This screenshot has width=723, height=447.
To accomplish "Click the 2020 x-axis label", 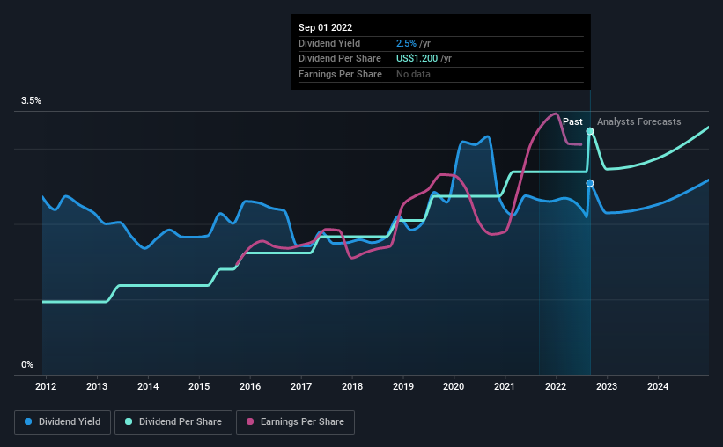I will [x=454, y=386].
